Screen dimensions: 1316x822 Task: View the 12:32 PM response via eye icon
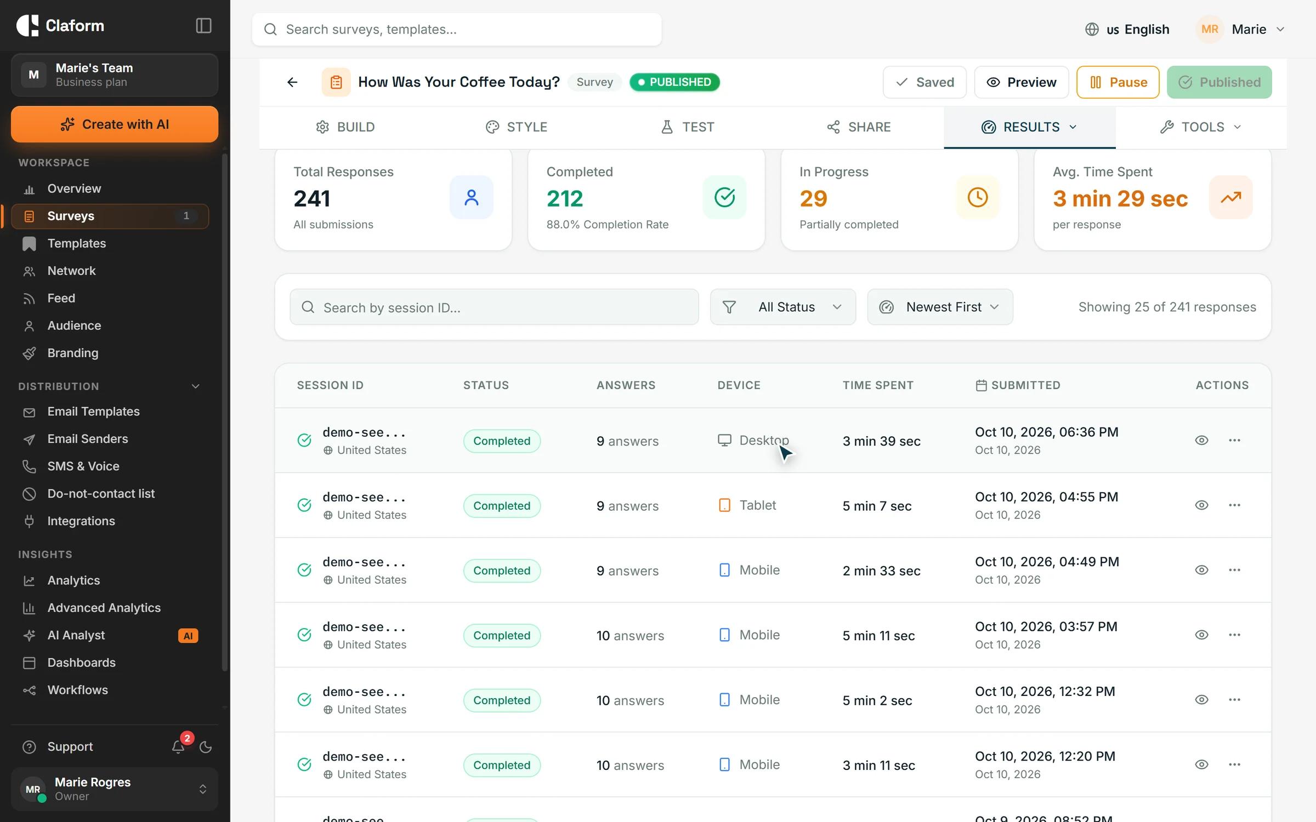tap(1201, 699)
